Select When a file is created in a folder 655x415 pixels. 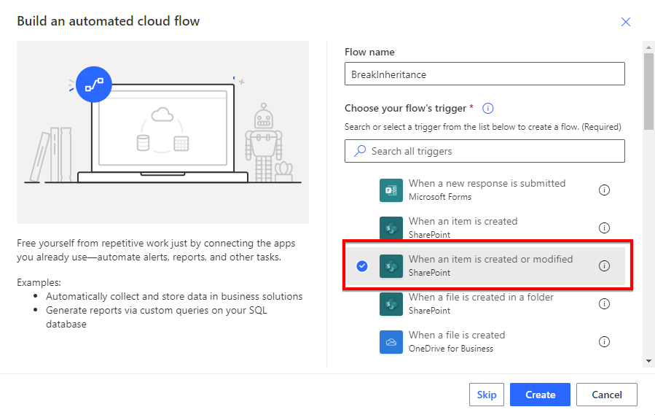tap(485, 303)
